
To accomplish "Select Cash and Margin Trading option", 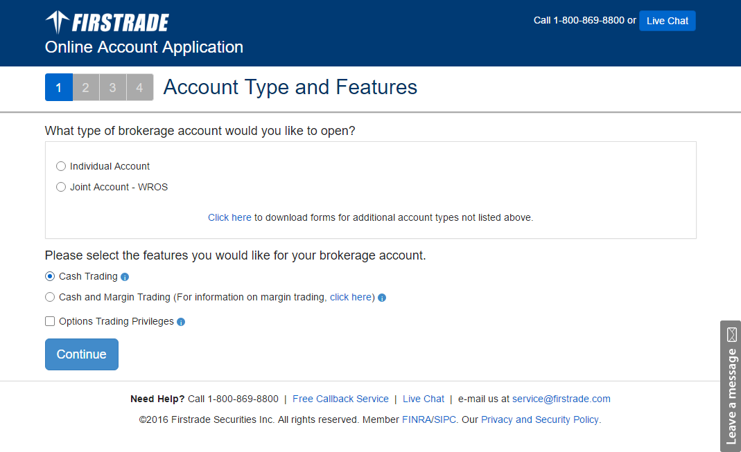I will (x=50, y=297).
